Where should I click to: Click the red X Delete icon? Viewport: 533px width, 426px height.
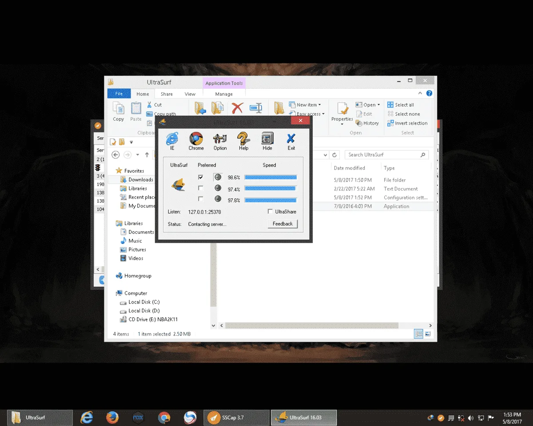(238, 108)
